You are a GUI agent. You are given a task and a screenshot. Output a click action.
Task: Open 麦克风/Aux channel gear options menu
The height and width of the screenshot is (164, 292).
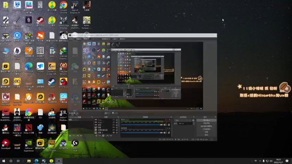point(169,125)
